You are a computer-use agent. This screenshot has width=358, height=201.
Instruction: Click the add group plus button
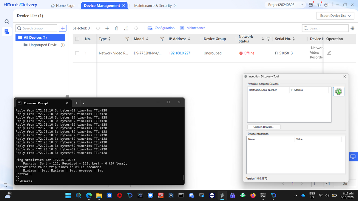coord(62,28)
